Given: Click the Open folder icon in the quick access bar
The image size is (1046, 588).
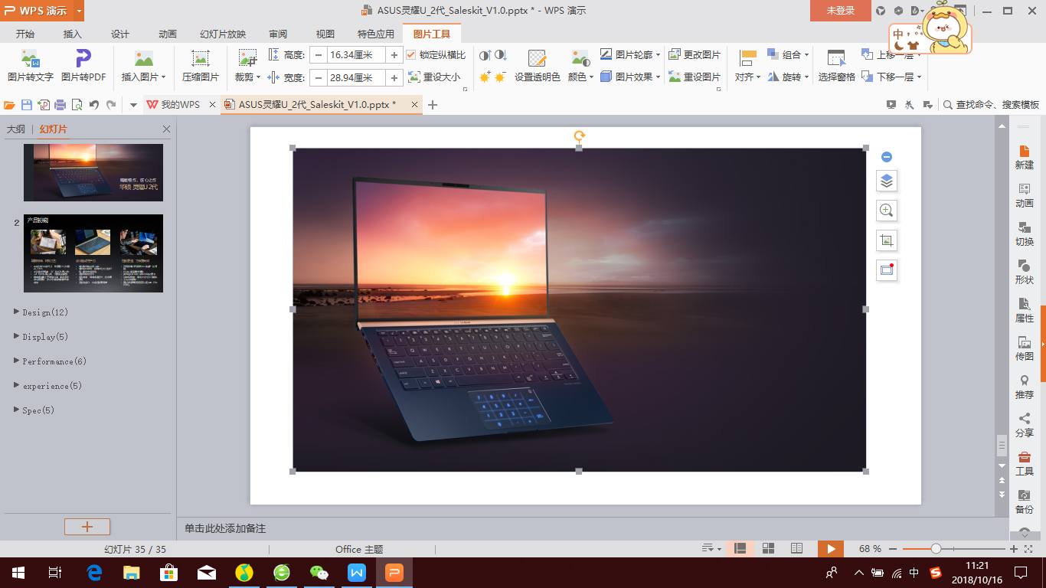Looking at the screenshot, I should [10, 105].
